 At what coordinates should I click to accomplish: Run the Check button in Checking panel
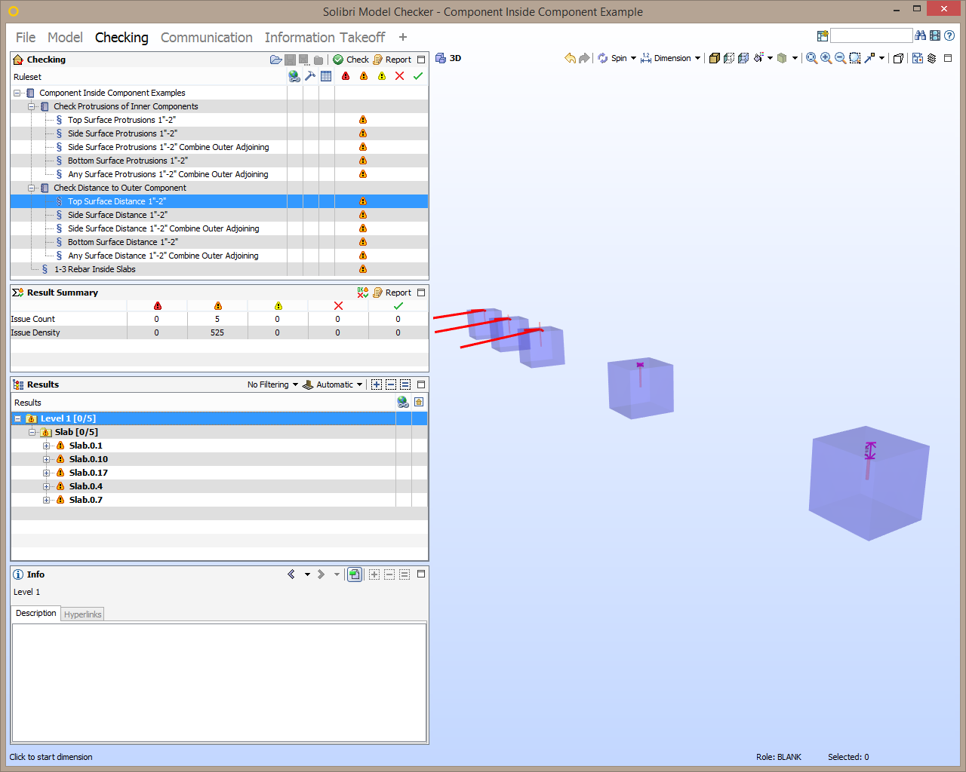point(351,60)
